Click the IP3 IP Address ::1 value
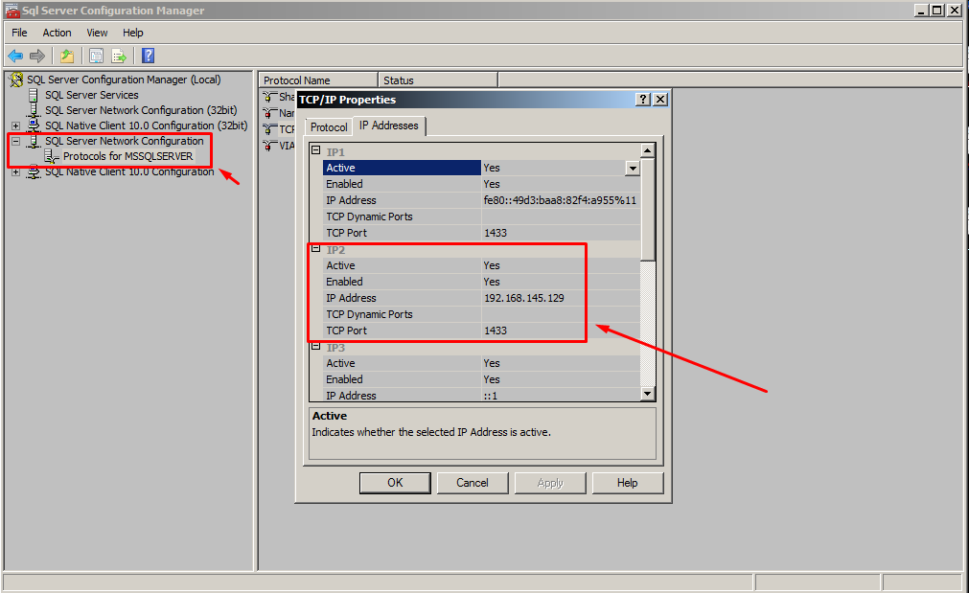The image size is (969, 593). [x=491, y=396]
